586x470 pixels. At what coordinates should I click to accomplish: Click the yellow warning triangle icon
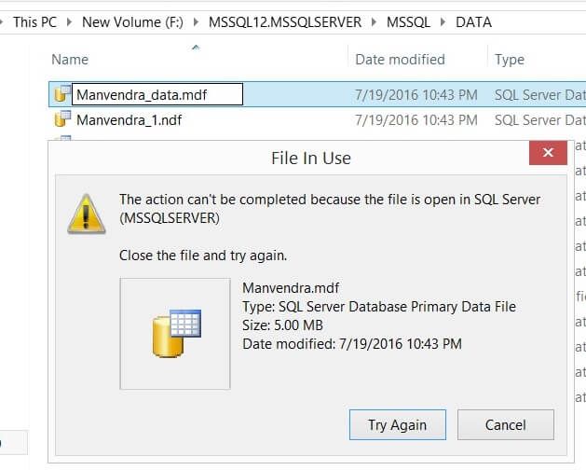click(x=87, y=214)
